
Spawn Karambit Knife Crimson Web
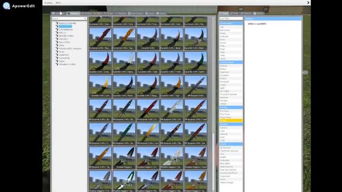[100, 62]
